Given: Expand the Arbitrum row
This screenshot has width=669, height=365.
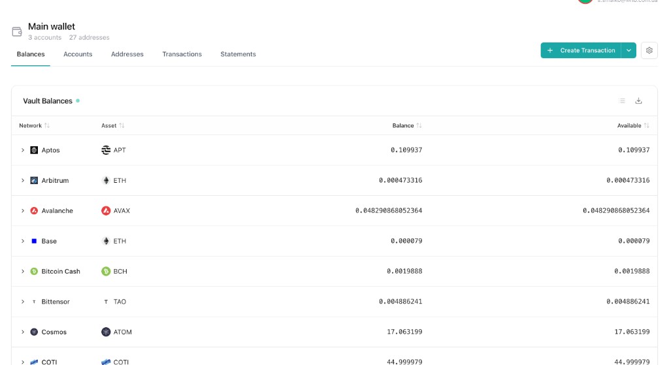Looking at the screenshot, I should point(23,180).
